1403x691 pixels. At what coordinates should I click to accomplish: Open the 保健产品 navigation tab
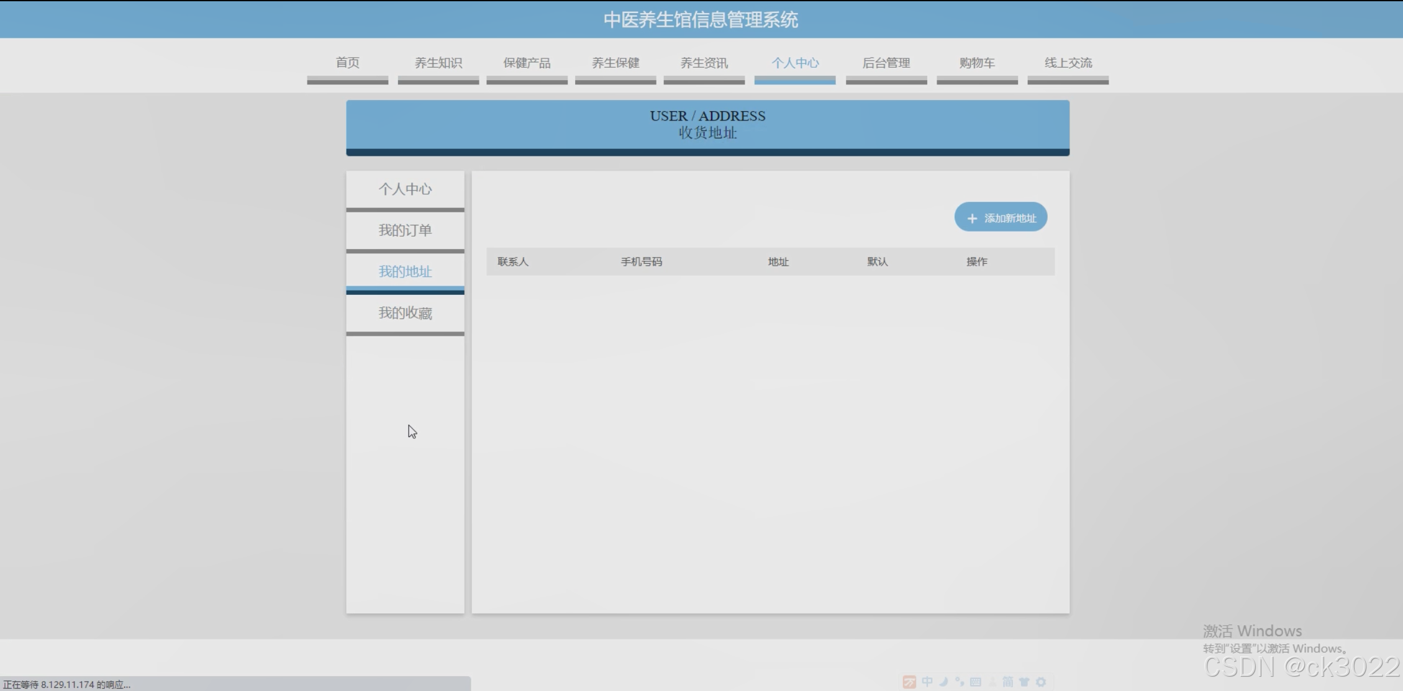[527, 63]
